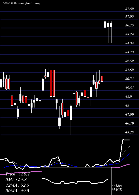The image size is (139, 195).
Task: Click the 57.05 price axis label
Action: 130,16
